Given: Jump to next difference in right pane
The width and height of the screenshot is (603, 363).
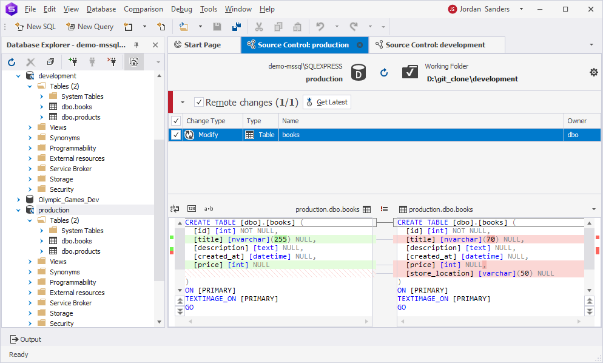Looking at the screenshot, I should click(589, 311).
